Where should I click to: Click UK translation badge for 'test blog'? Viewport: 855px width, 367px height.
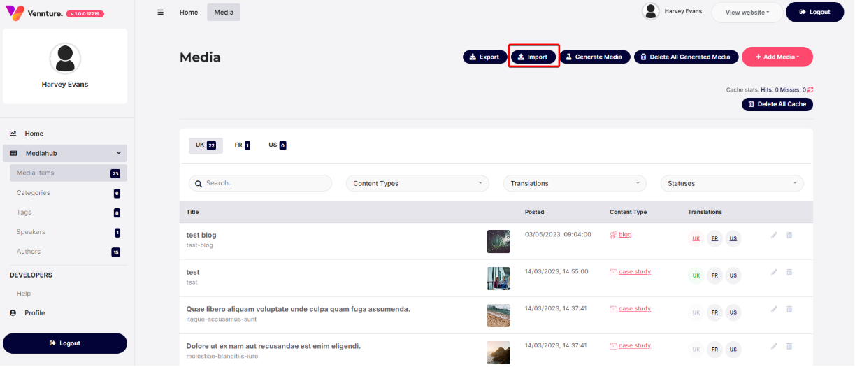[696, 238]
